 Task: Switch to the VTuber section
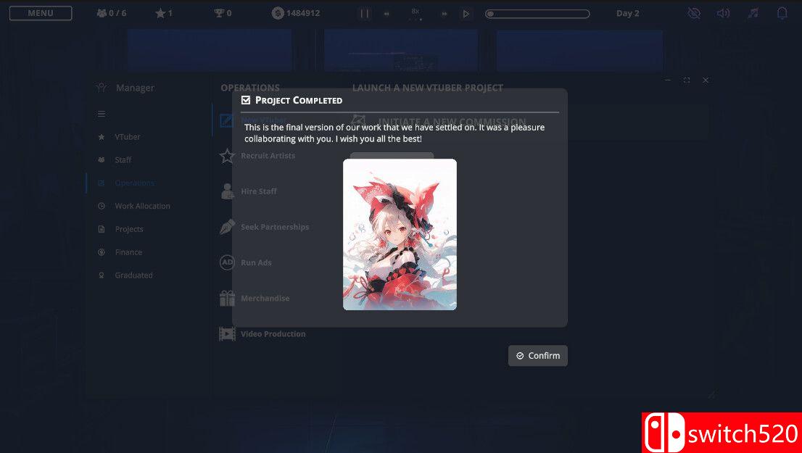click(128, 136)
